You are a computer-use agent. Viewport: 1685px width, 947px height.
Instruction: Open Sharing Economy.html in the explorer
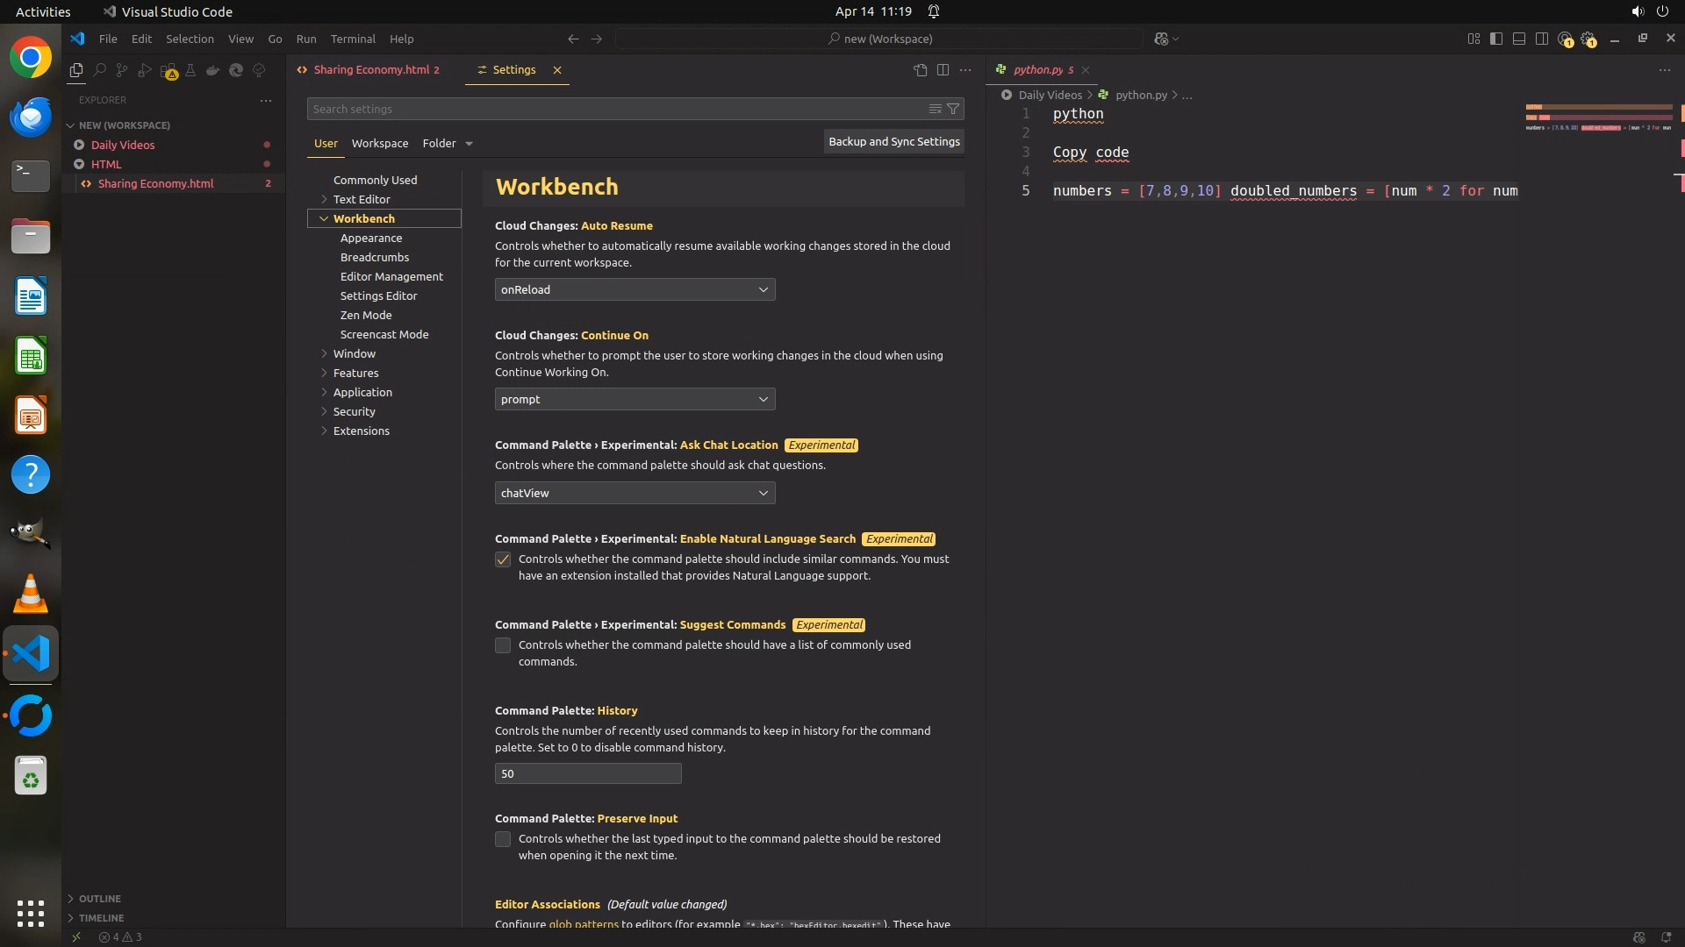(155, 183)
